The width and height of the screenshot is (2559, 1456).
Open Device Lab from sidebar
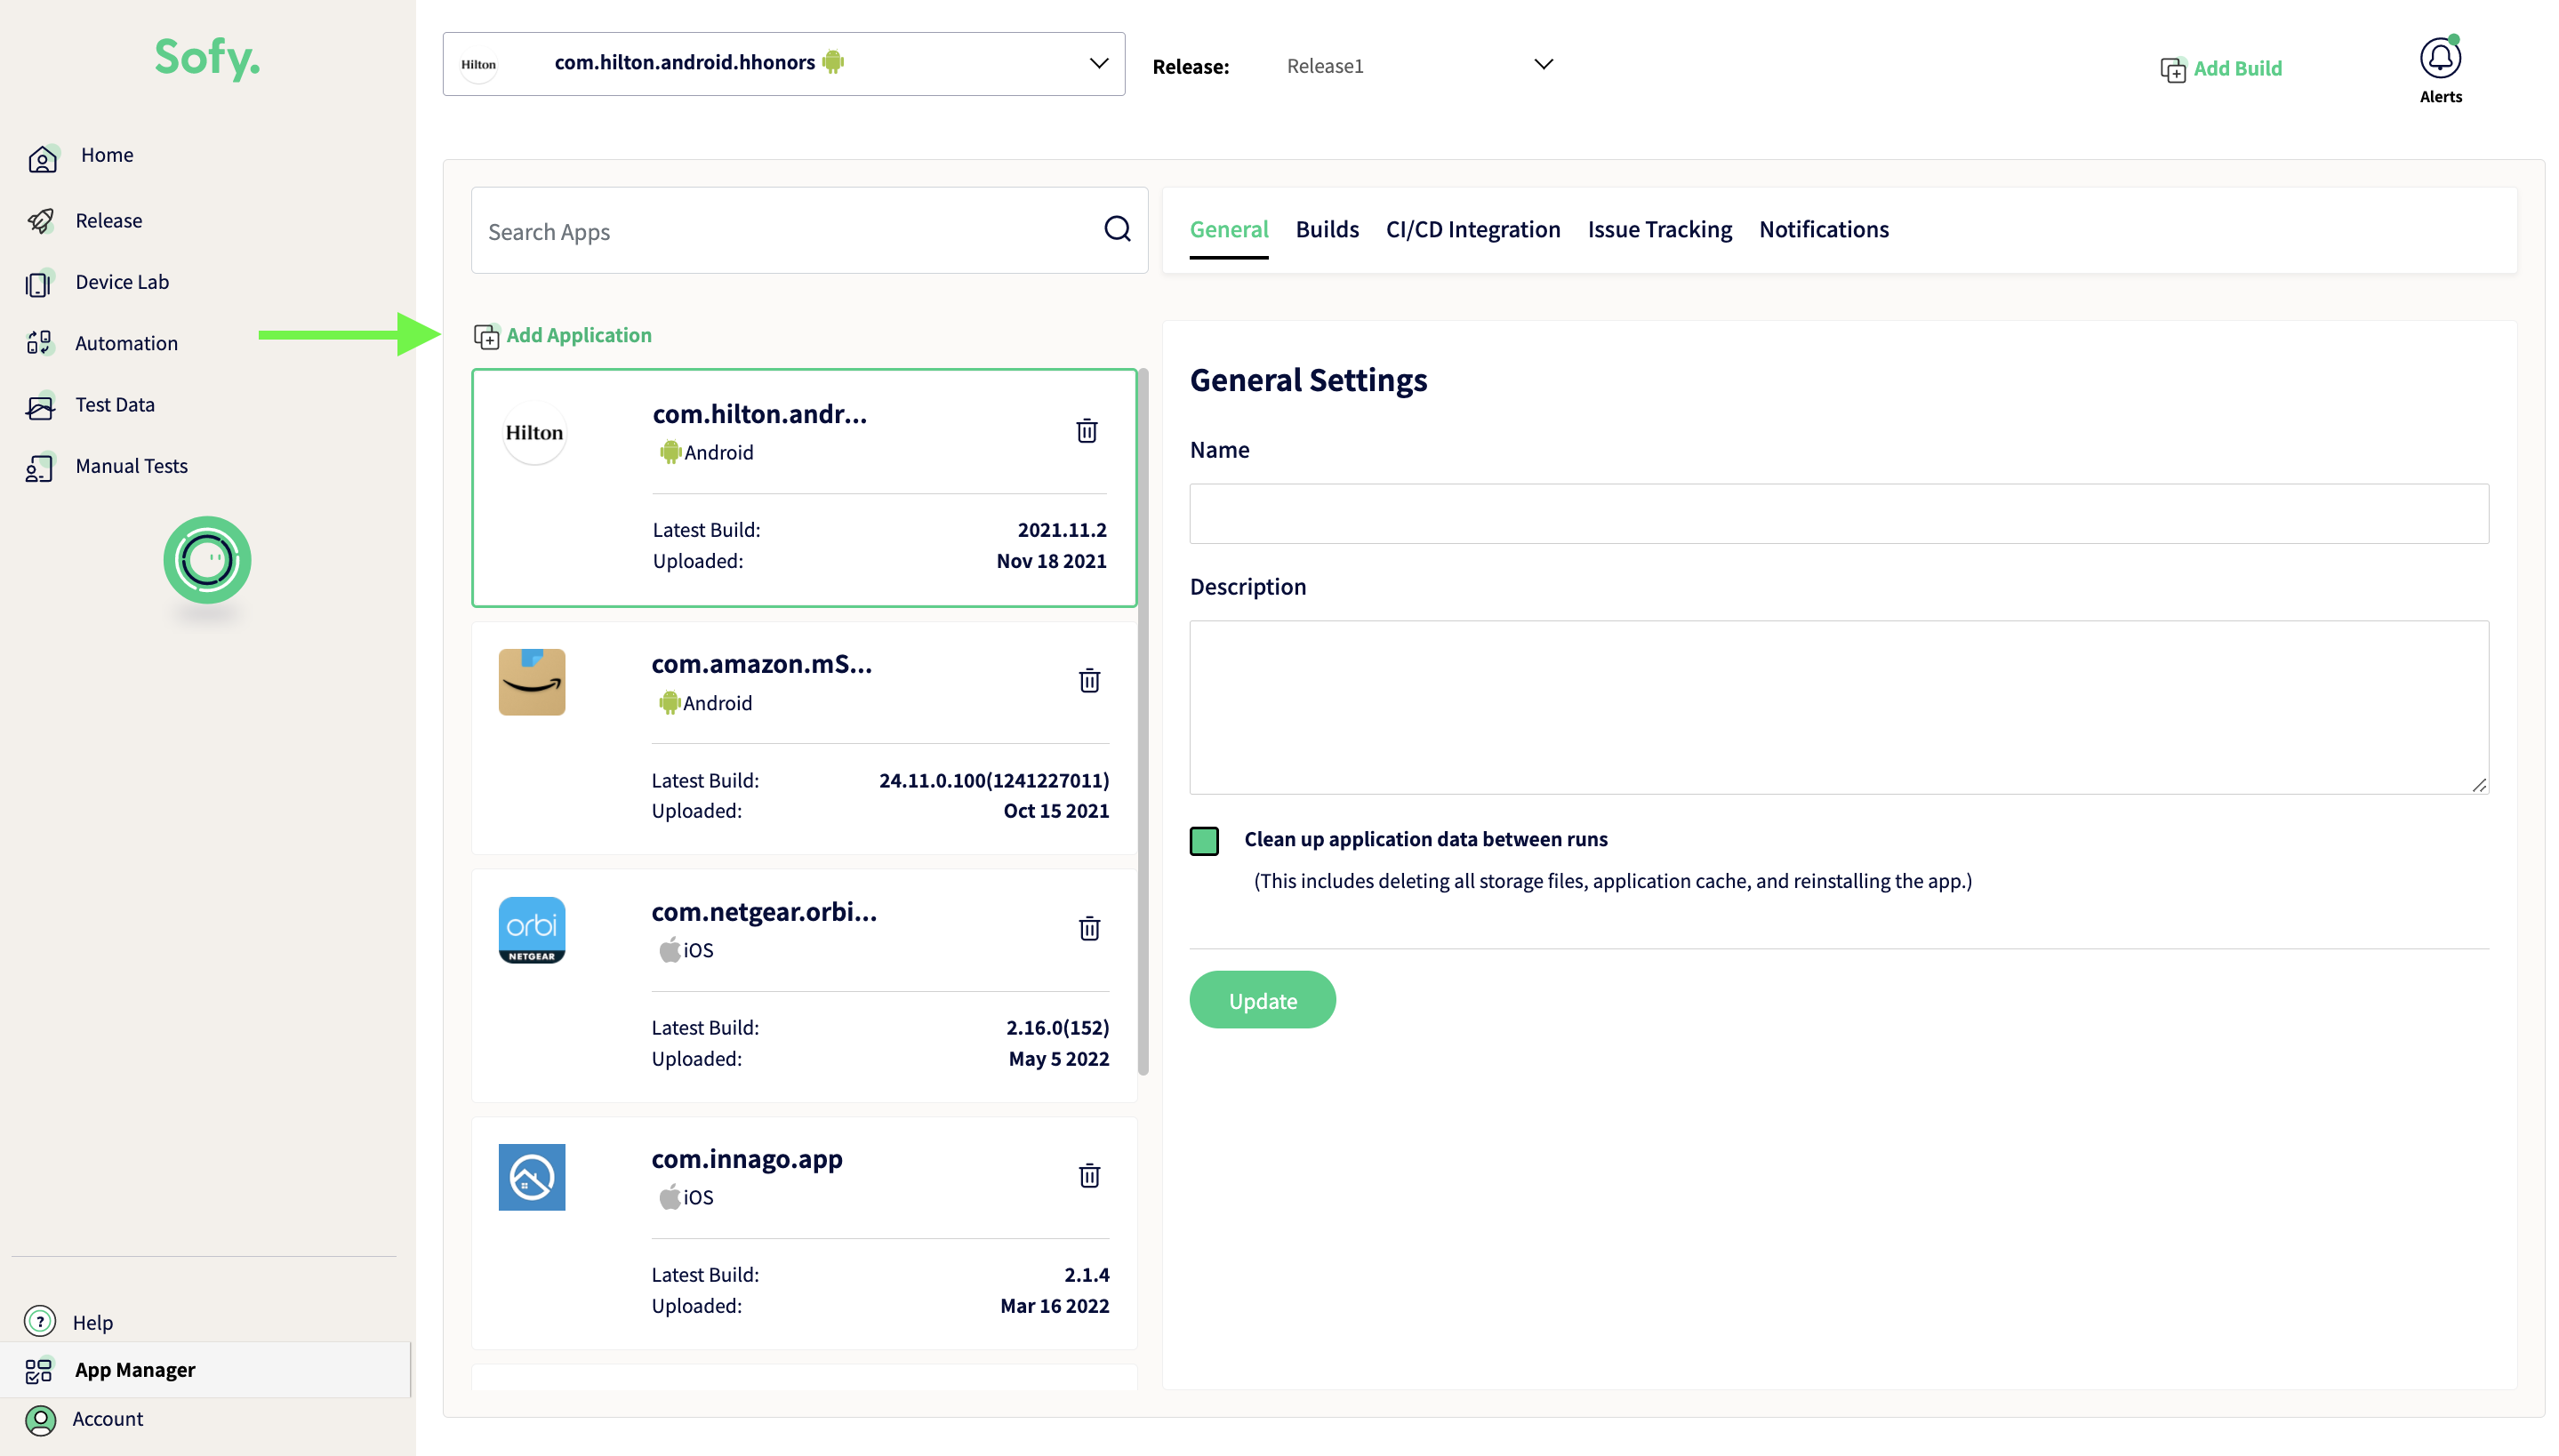(x=121, y=282)
